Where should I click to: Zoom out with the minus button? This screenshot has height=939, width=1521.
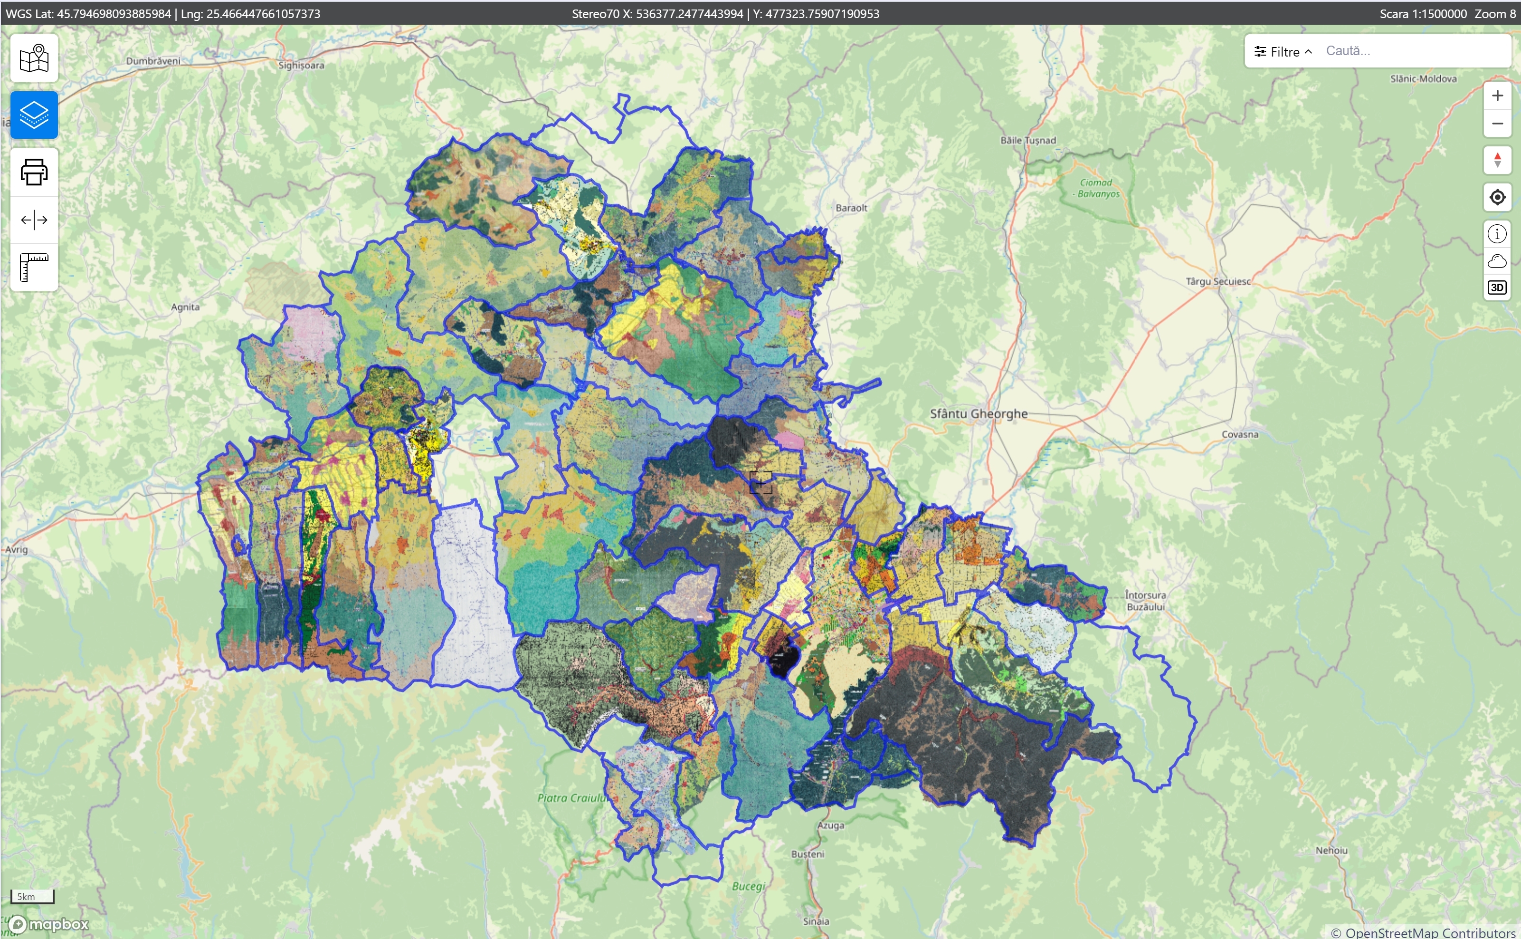[x=1497, y=124]
